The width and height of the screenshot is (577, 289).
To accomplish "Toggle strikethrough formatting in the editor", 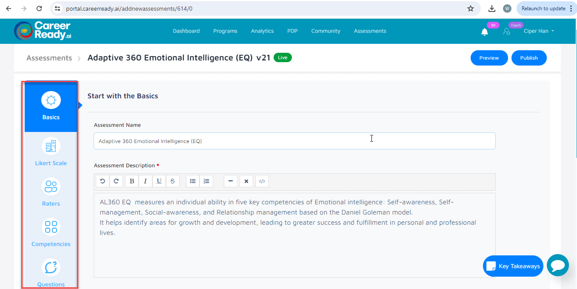I will click(x=172, y=181).
